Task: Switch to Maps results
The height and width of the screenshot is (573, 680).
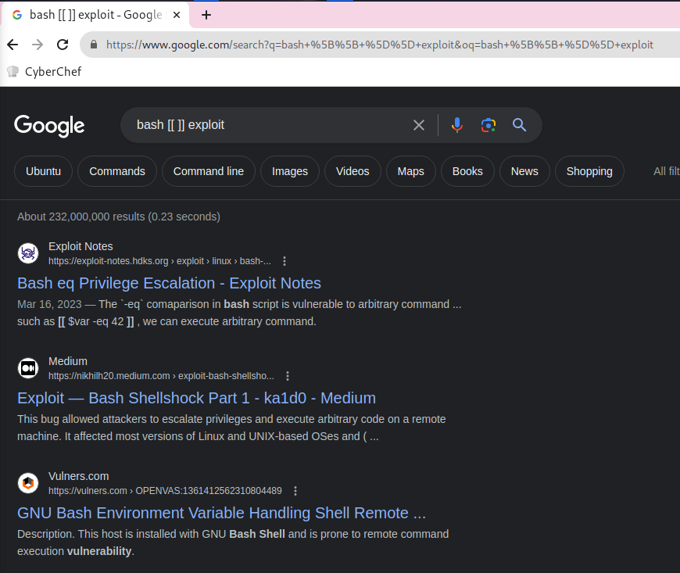Action: point(410,171)
